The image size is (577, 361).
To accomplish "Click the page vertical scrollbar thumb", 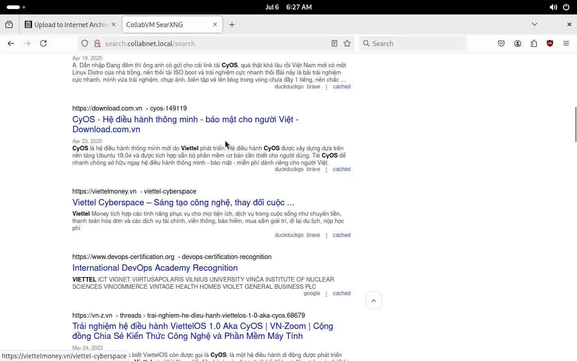I will (x=575, y=125).
